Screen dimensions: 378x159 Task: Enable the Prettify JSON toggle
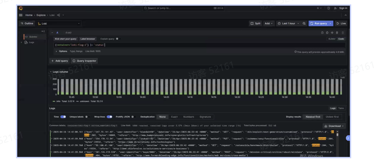click(x=133, y=117)
